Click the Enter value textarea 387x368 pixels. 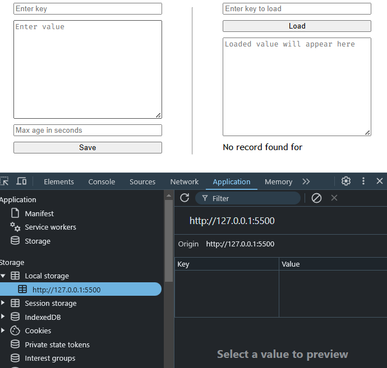(87, 69)
